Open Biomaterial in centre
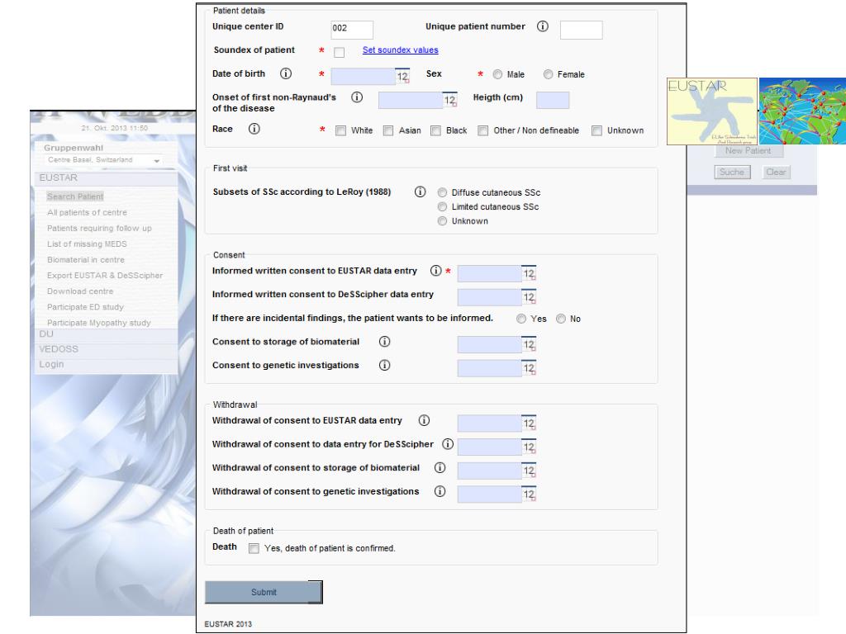The height and width of the screenshot is (634, 846). point(86,259)
